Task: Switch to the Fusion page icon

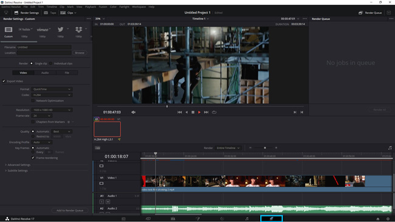Action: tap(197, 219)
